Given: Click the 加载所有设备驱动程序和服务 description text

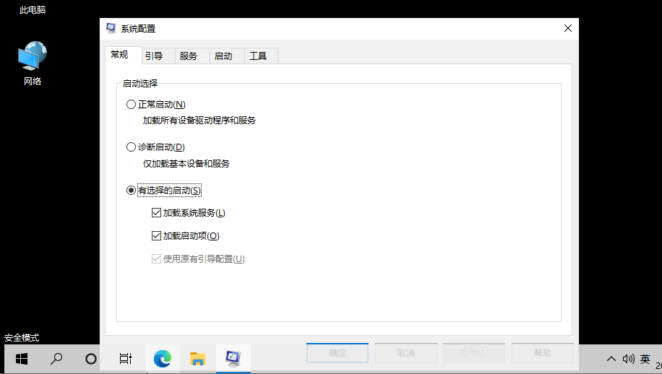Looking at the screenshot, I should (199, 121).
